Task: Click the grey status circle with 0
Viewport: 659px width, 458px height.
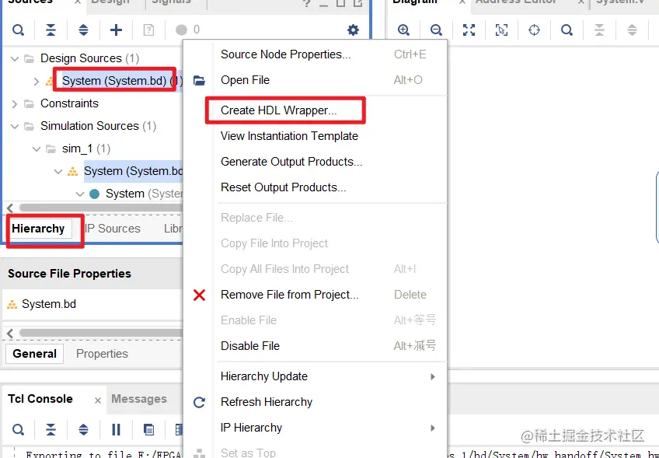Action: [181, 30]
